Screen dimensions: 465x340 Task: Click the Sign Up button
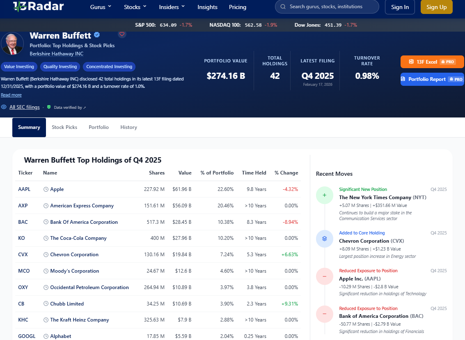437,7
